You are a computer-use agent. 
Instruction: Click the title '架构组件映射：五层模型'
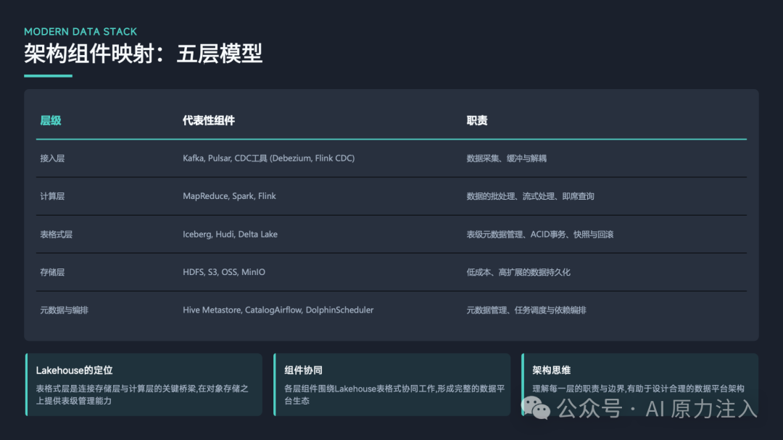coord(144,54)
